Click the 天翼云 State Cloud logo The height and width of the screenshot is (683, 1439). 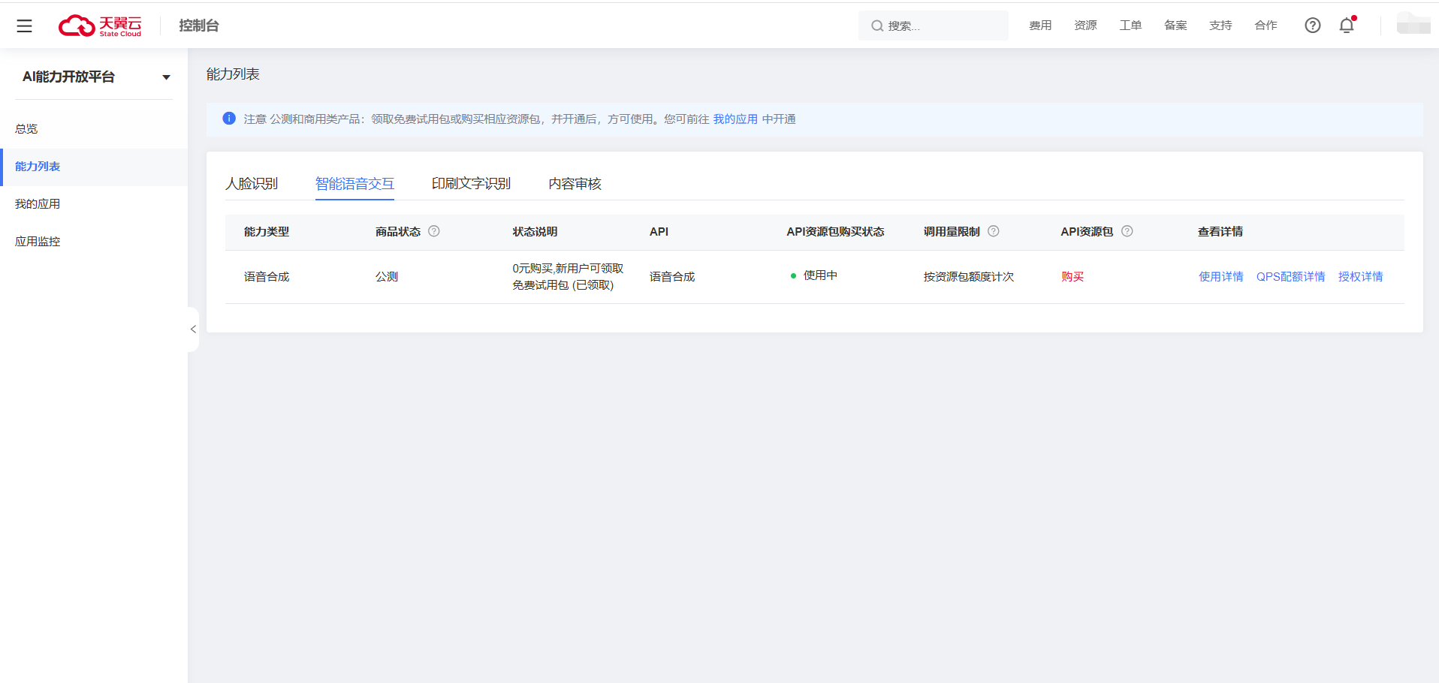click(100, 25)
